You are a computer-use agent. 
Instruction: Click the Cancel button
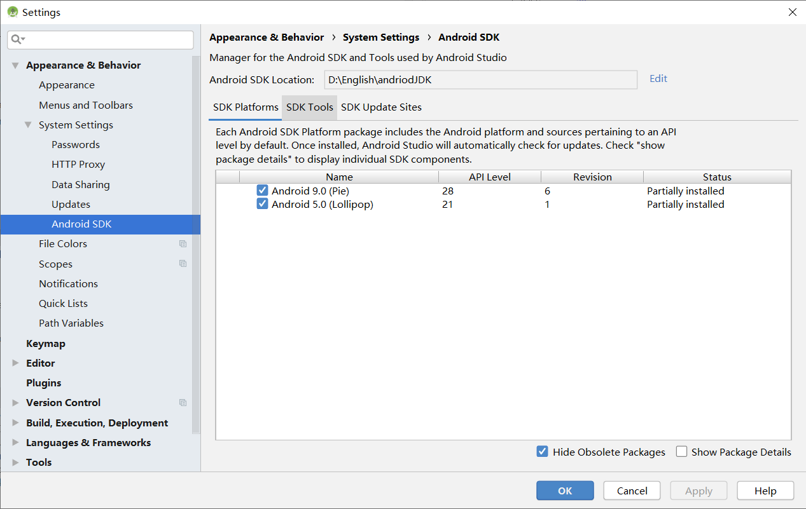[x=632, y=491]
